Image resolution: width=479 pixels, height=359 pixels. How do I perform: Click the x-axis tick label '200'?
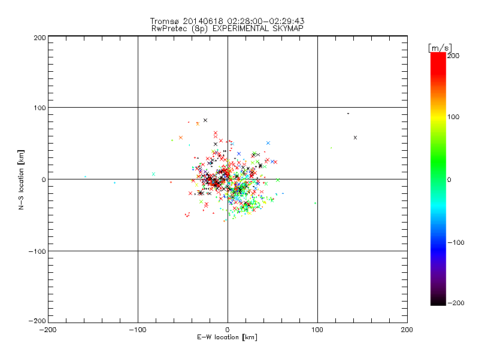click(x=407, y=330)
